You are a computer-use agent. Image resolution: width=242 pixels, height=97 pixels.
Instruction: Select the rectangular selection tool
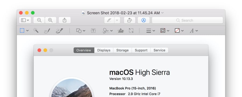click(22, 31)
